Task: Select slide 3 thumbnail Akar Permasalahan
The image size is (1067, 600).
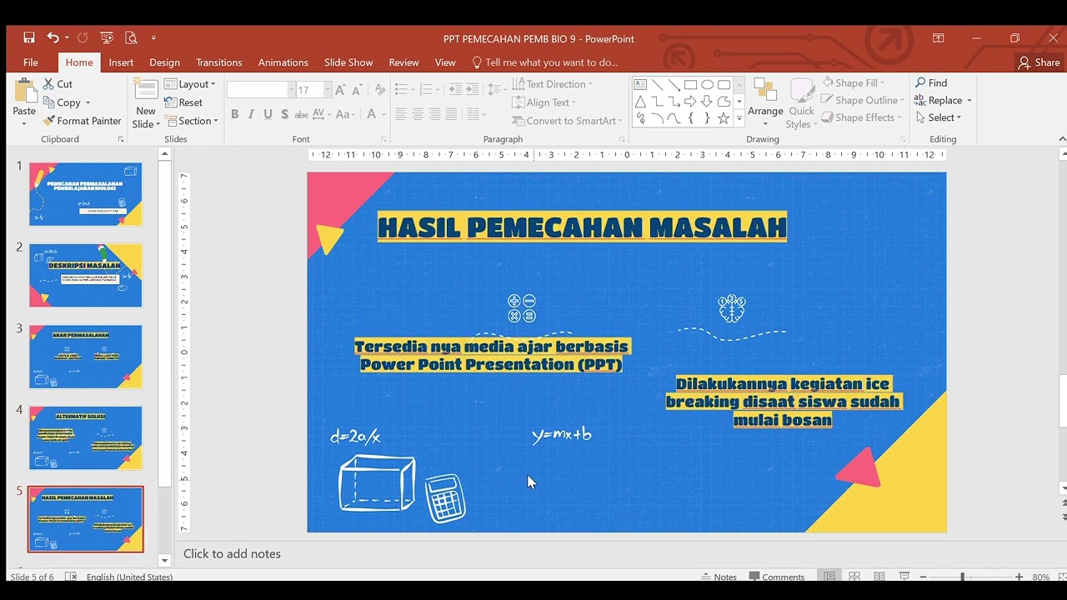Action: [x=86, y=357]
